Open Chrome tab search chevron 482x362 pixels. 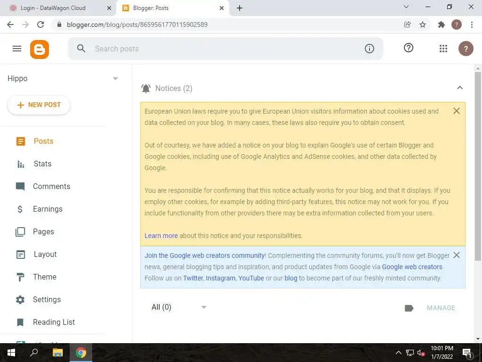coord(406,7)
